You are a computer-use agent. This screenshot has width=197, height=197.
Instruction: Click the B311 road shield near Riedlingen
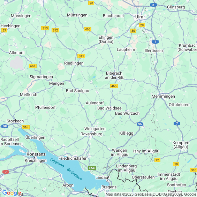tap(81, 56)
